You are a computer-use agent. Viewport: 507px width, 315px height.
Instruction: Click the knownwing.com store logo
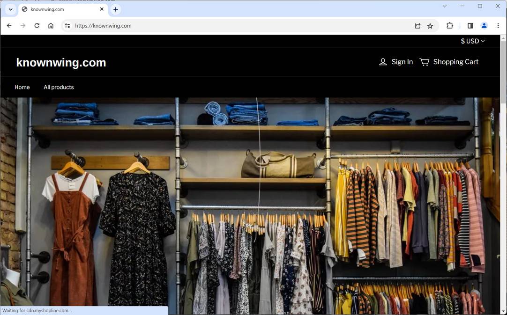[61, 62]
